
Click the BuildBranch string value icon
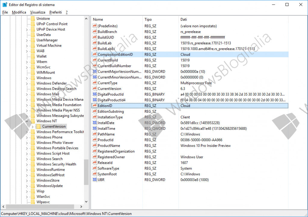tap(95, 32)
